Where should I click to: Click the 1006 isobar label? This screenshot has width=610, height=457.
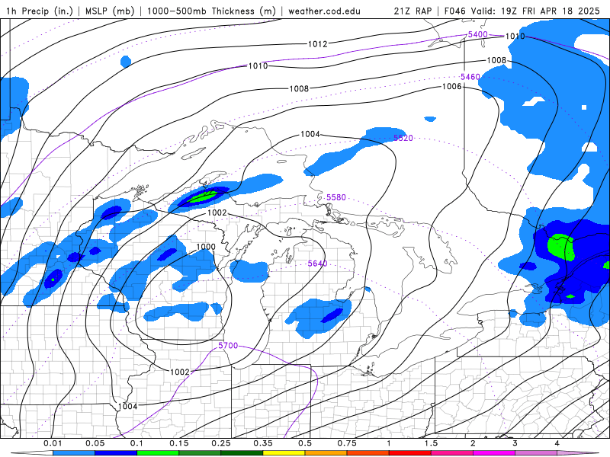coord(451,86)
